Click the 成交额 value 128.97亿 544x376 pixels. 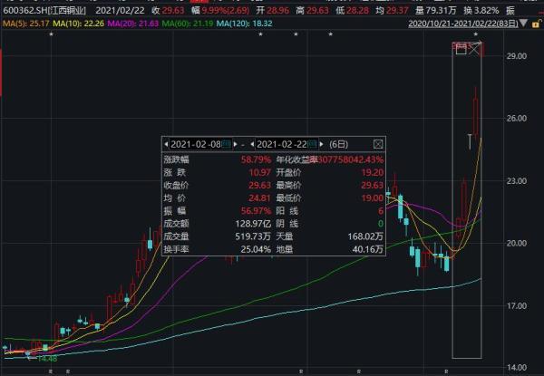click(x=253, y=224)
